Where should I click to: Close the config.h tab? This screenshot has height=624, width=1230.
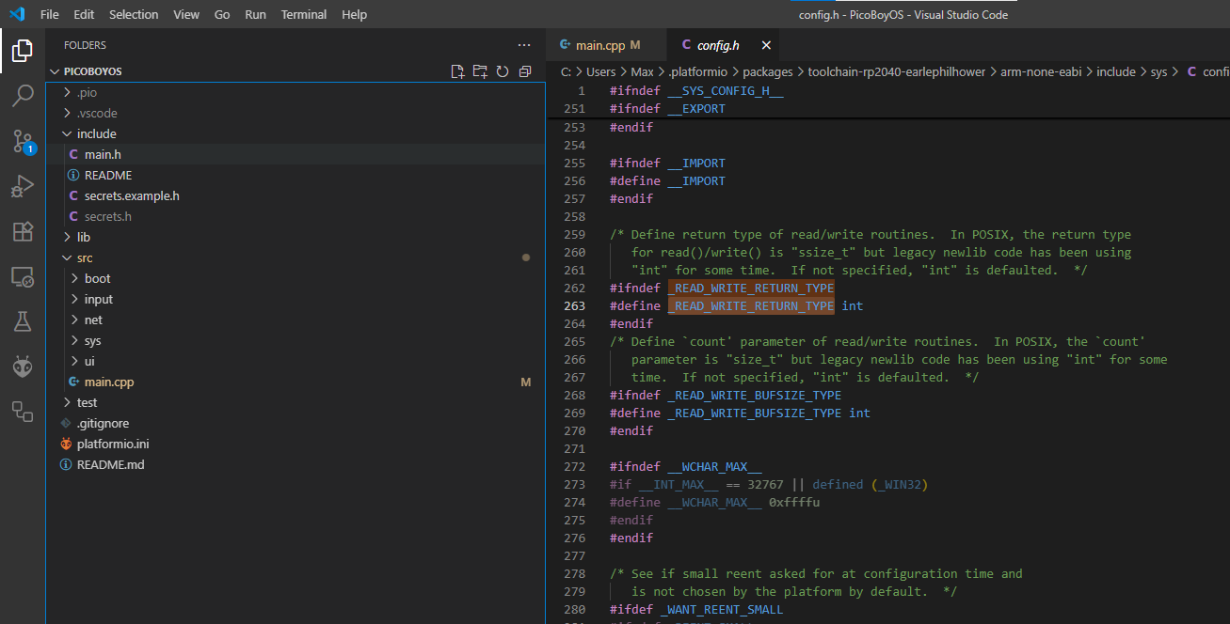click(766, 45)
